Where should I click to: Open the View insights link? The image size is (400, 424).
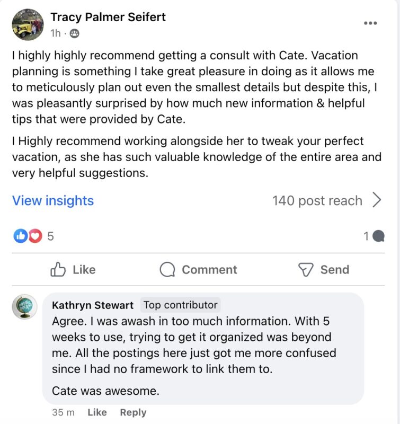tap(53, 201)
